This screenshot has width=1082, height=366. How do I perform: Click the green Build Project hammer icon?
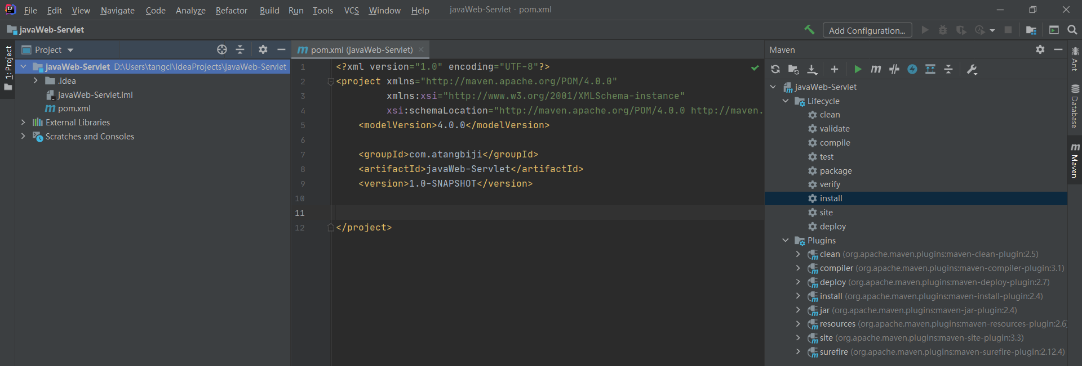809,30
